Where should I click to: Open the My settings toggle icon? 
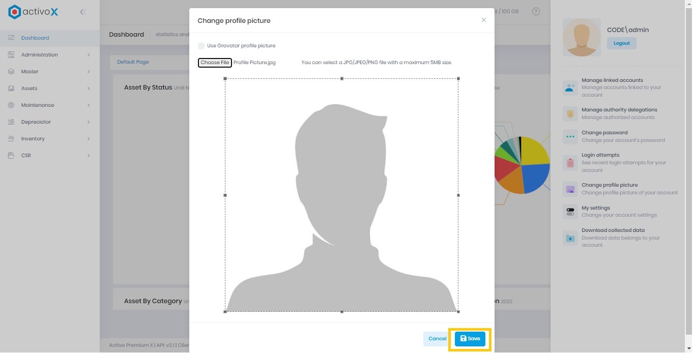(x=570, y=212)
